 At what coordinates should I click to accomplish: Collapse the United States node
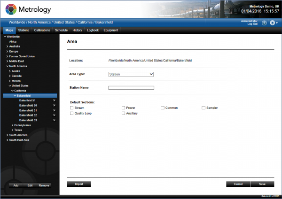10,86
